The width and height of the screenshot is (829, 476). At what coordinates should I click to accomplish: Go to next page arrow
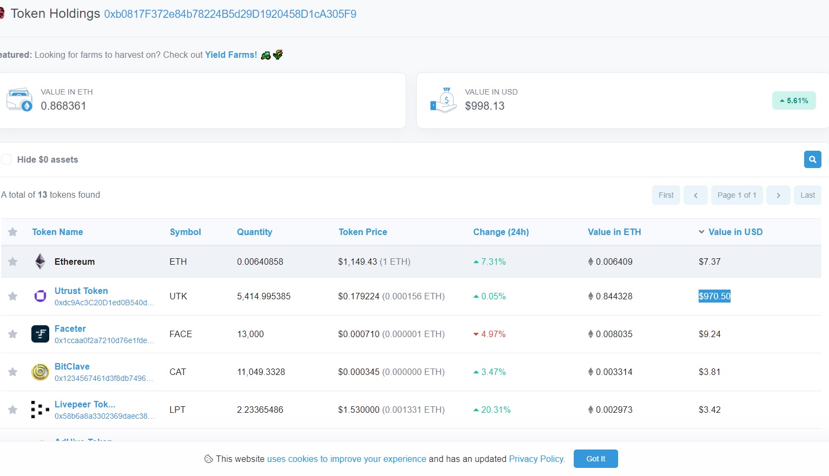coord(778,195)
